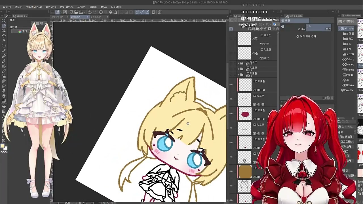Hide layer 레이어 128 with eye icon

point(231,99)
